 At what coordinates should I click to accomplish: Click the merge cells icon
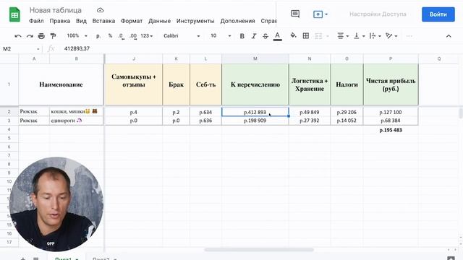pyautogui.click(x=318, y=36)
